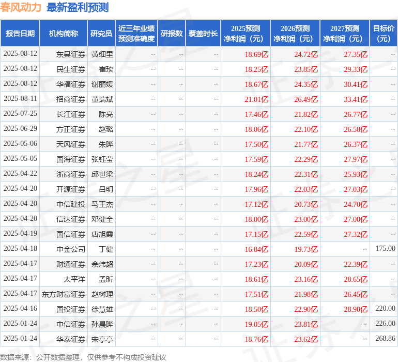Select the 2027预测净利润 column header

coord(345,33)
